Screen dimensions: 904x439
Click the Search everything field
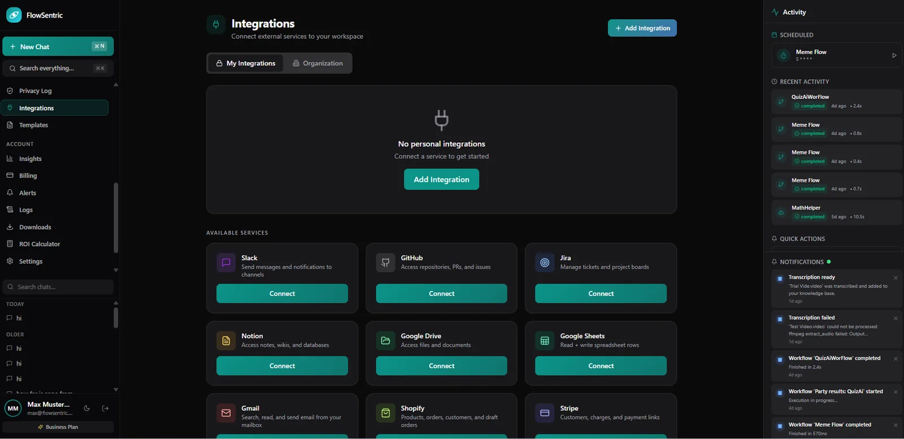pyautogui.click(x=58, y=68)
